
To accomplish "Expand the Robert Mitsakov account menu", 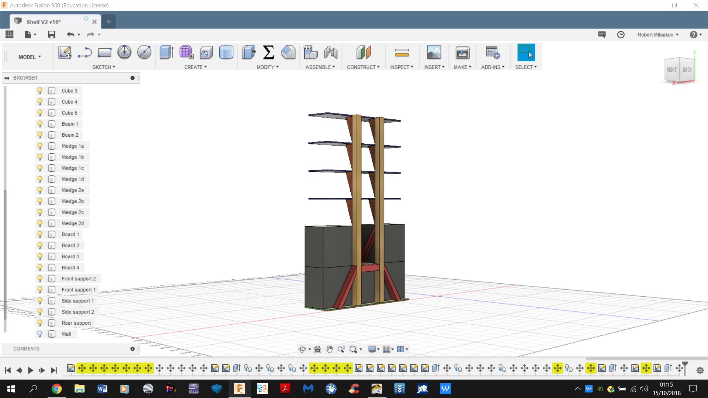I will [x=658, y=35].
